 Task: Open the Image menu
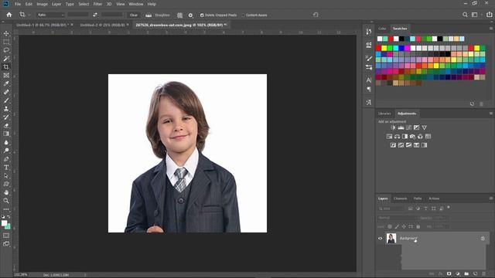click(x=42, y=4)
